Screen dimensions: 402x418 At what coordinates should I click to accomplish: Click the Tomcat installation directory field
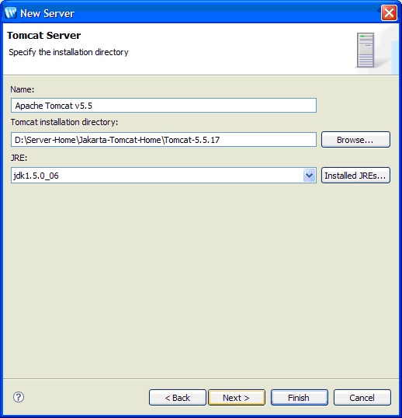coord(164,139)
